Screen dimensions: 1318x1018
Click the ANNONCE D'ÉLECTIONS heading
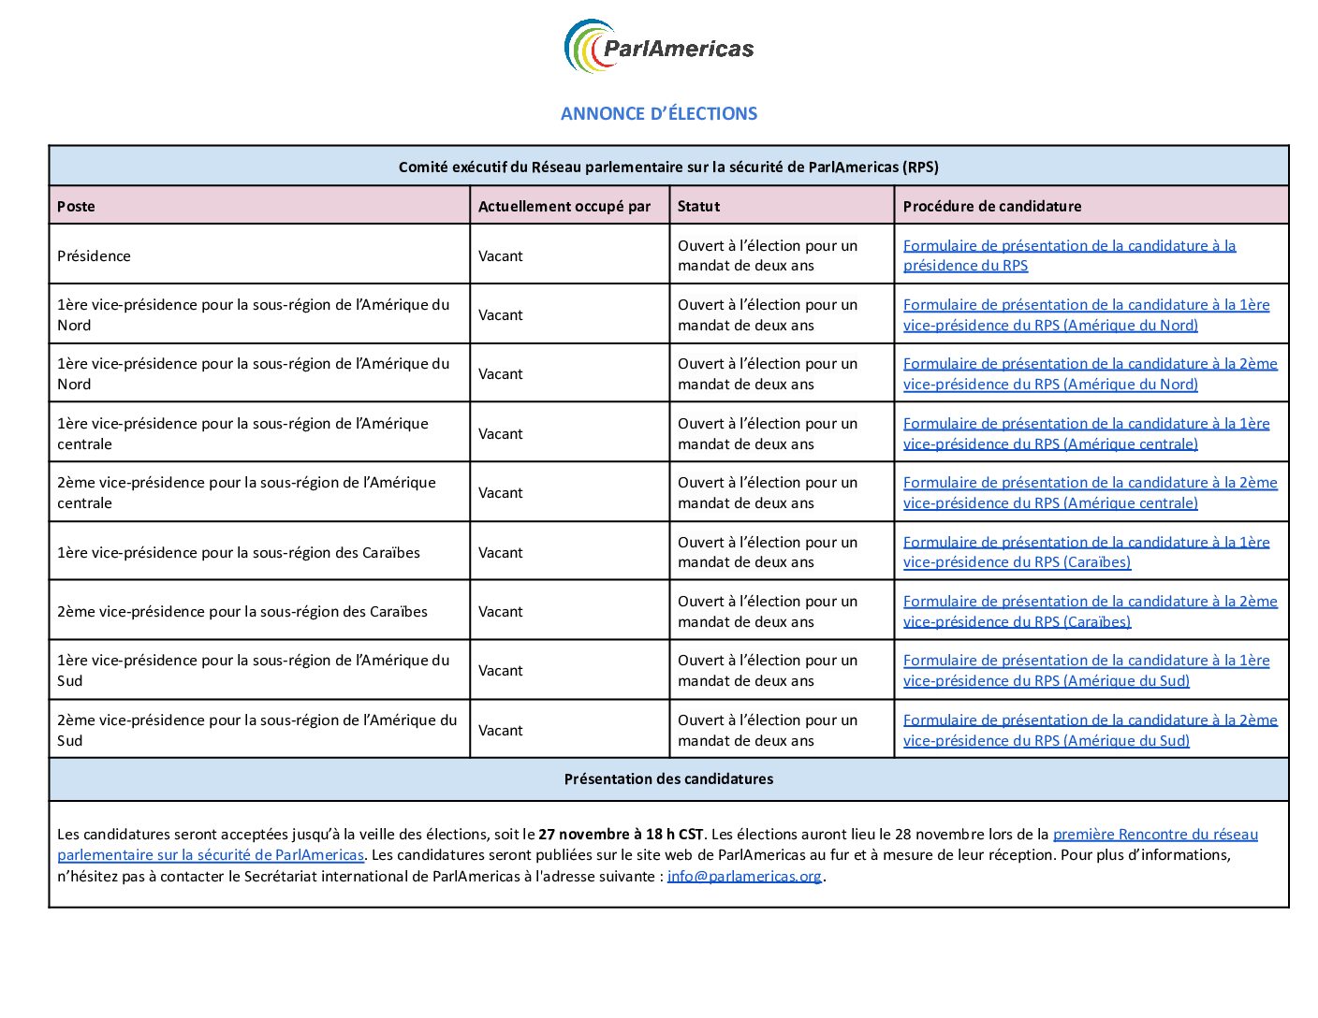point(659,114)
